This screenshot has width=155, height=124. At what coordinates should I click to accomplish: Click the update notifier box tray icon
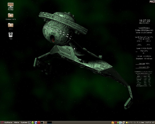(x=113, y=122)
